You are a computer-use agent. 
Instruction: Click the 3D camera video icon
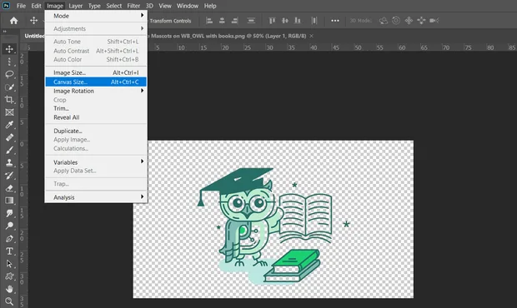[x=434, y=21]
